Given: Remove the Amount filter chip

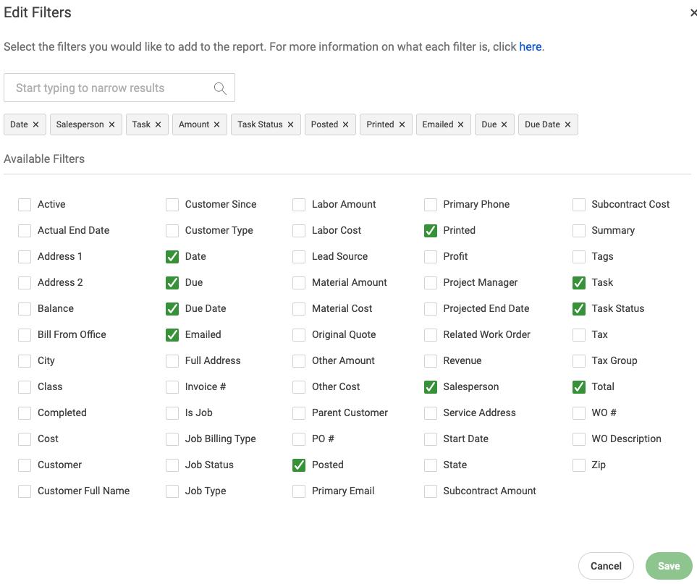Looking at the screenshot, I should pyautogui.click(x=216, y=124).
